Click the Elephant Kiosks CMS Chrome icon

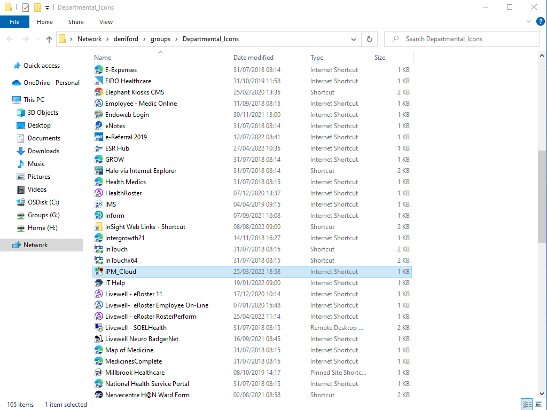coord(99,92)
